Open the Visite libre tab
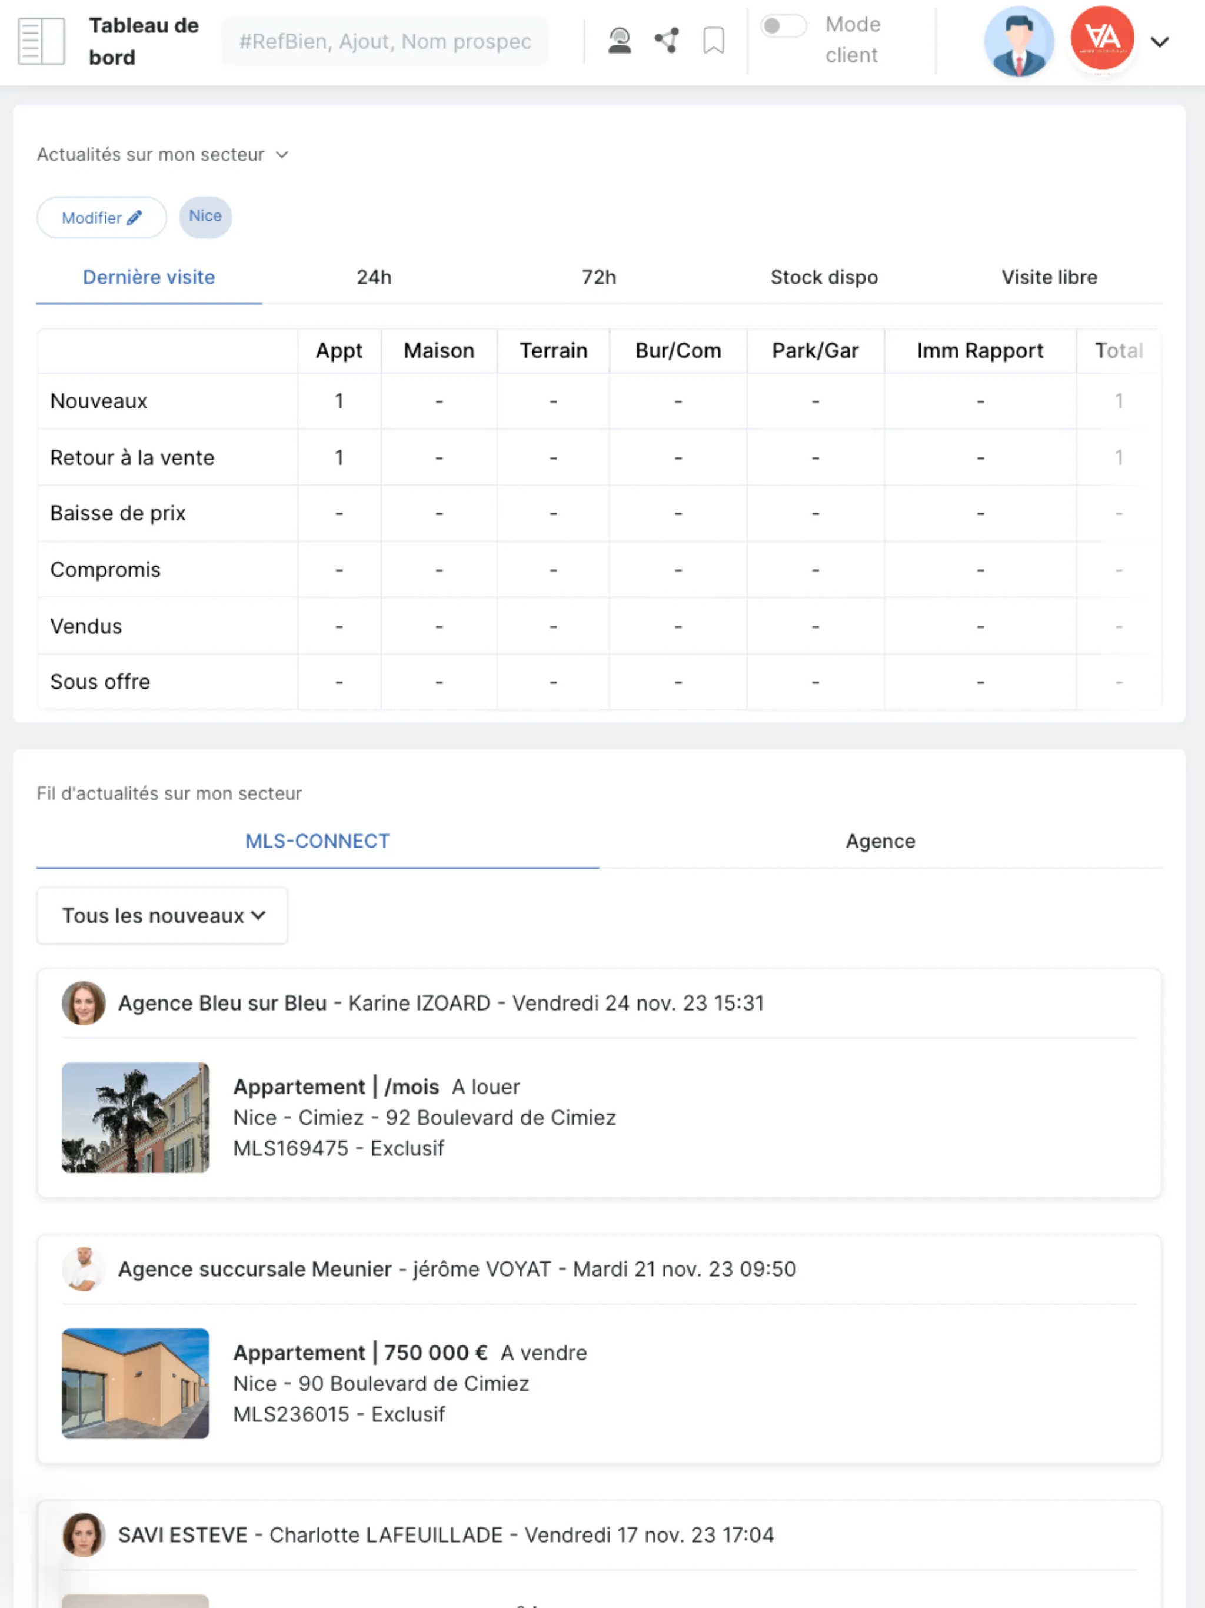This screenshot has height=1608, width=1205. click(1050, 278)
